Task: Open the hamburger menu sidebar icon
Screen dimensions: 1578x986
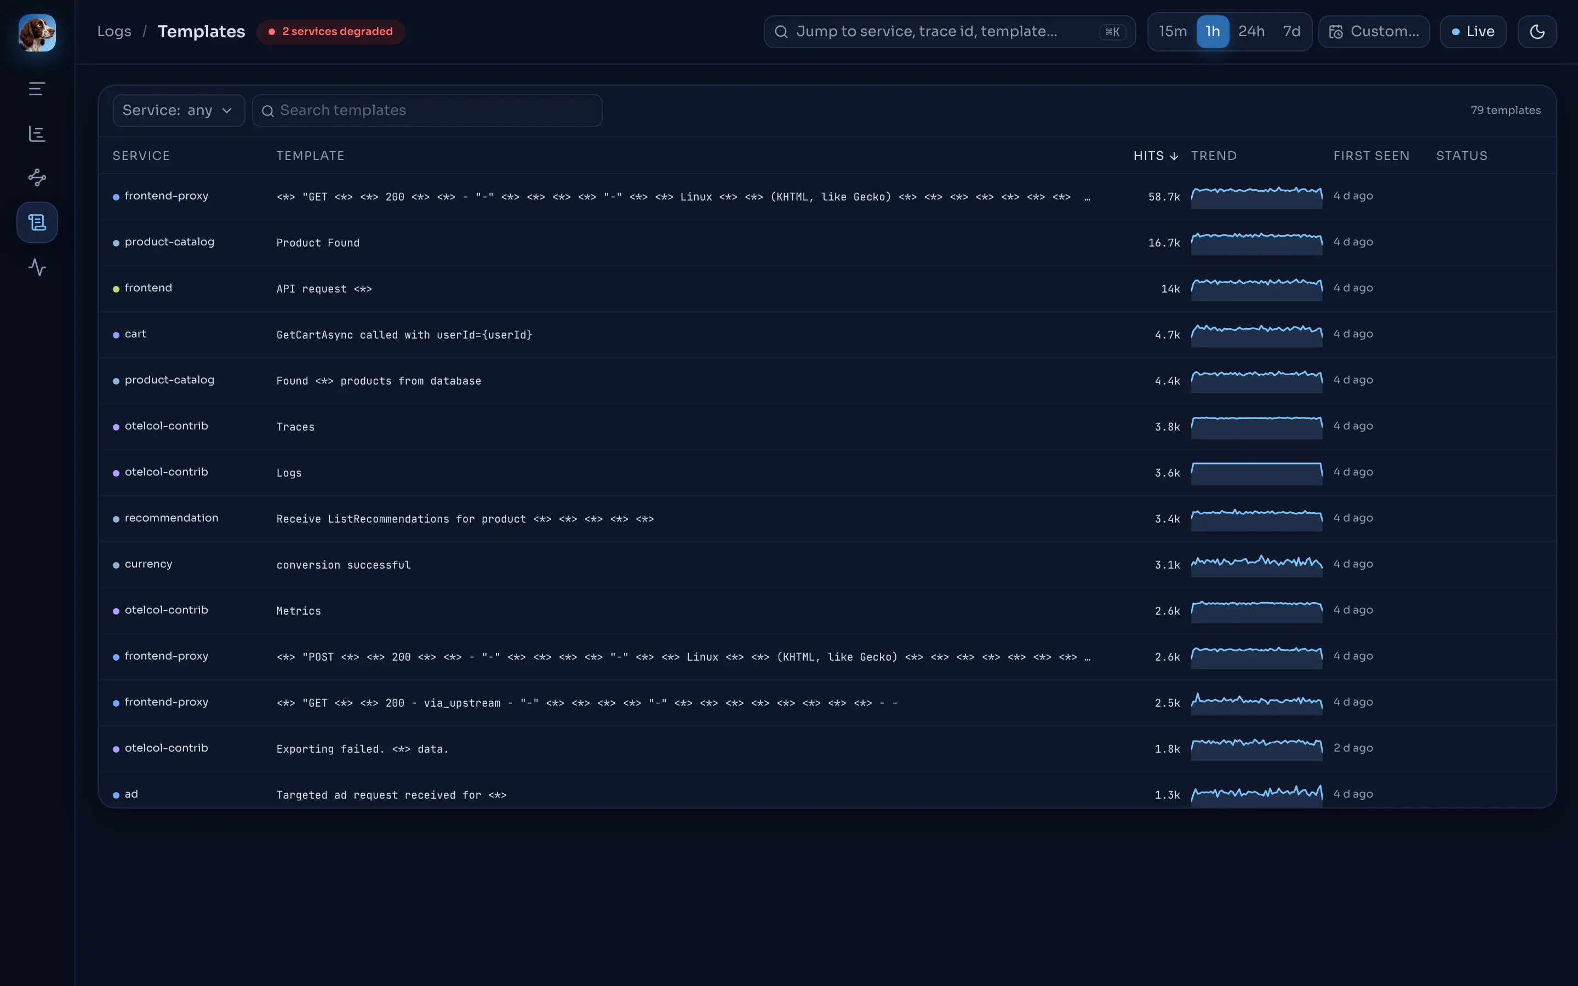Action: pos(37,89)
